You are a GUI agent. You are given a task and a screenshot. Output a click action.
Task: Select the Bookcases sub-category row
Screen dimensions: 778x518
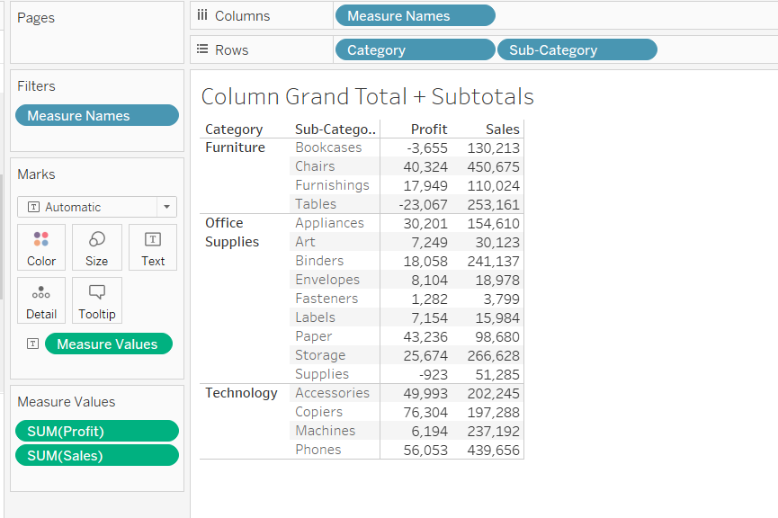(328, 147)
